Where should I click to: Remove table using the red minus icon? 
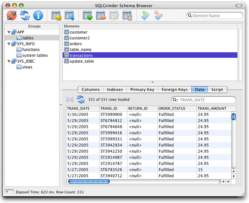pos(101,15)
